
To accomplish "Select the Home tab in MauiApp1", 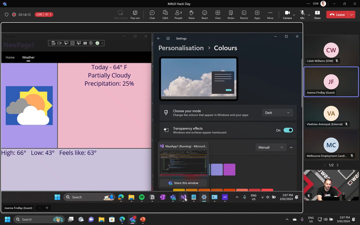I will (x=10, y=57).
